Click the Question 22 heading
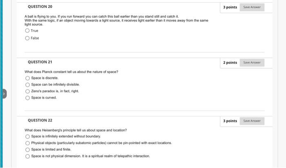Image resolution: width=286 pixels, height=168 pixels. click(x=40, y=120)
